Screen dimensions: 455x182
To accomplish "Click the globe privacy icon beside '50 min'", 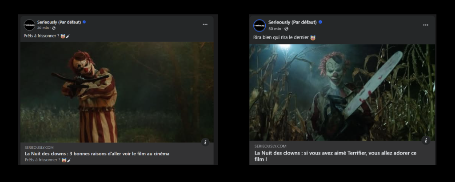I will coord(286,29).
